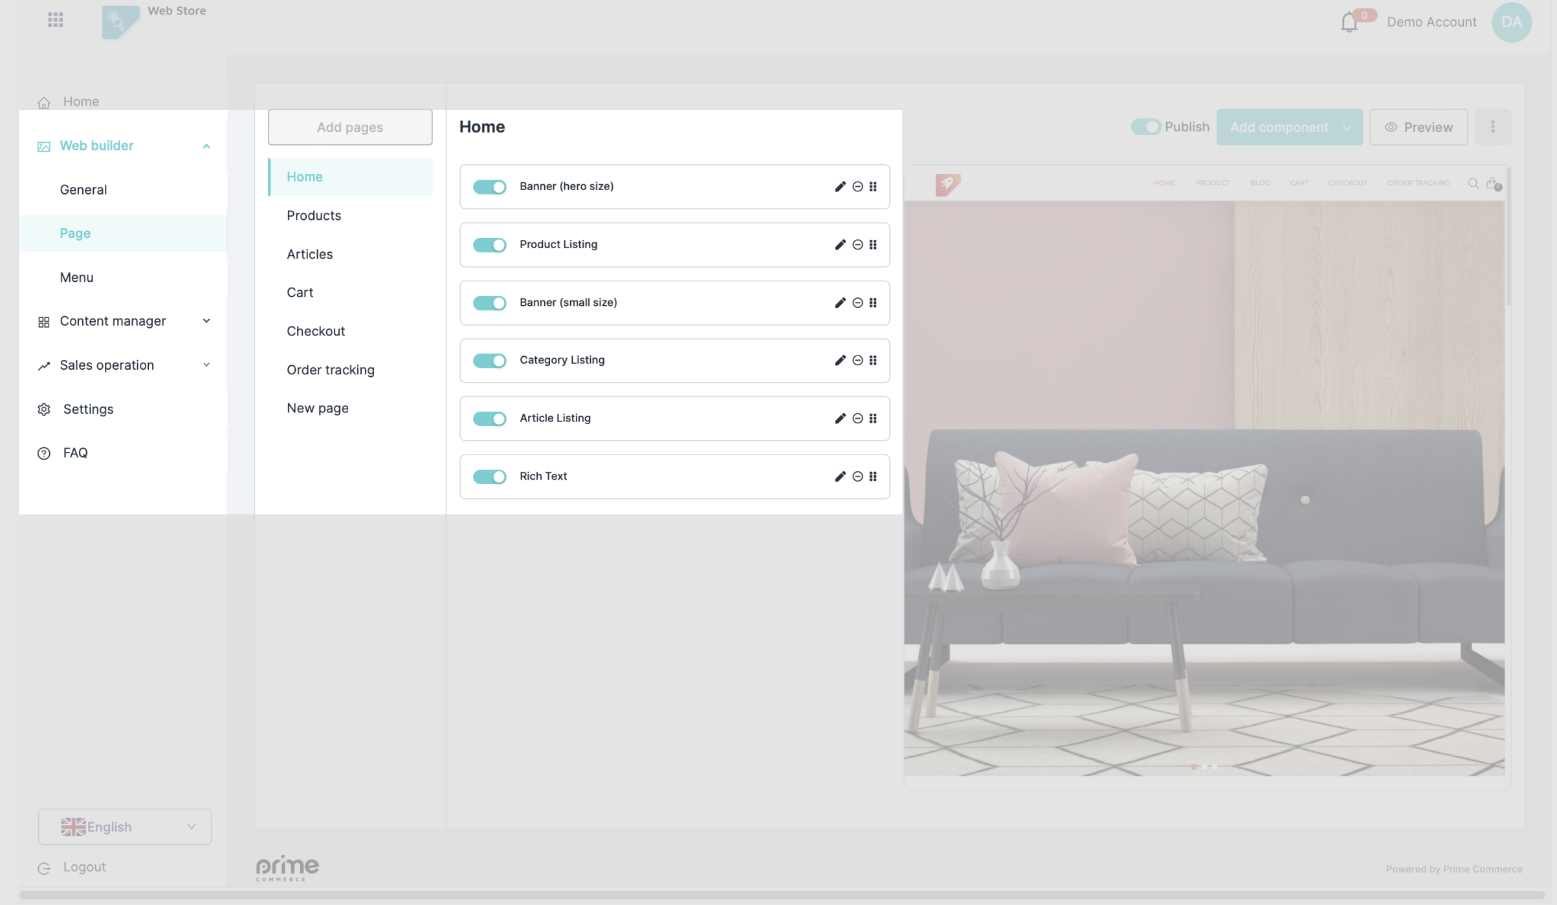Click the Add pages button
This screenshot has height=905, width=1557.
[x=350, y=127]
